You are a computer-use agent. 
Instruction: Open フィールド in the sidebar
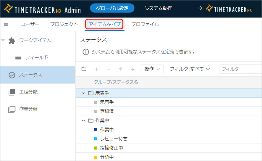[36, 58]
